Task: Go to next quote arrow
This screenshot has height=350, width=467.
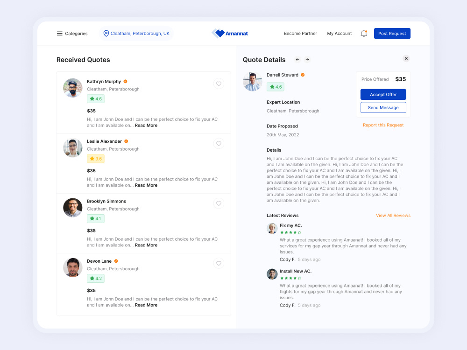Action: tap(307, 60)
